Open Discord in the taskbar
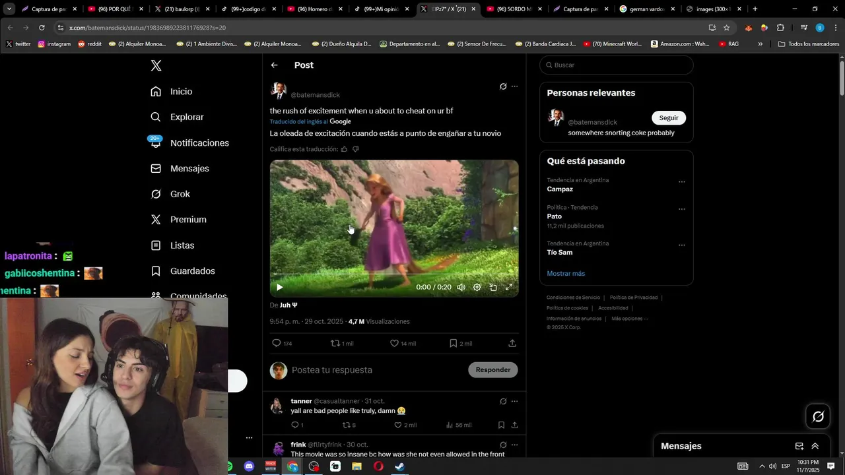 [x=249, y=466]
